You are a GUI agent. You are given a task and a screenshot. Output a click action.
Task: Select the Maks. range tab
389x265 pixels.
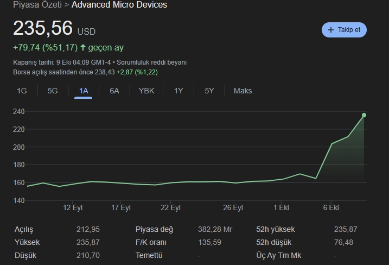pos(244,91)
